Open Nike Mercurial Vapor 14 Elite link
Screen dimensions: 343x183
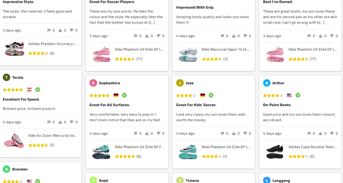[x=226, y=50]
